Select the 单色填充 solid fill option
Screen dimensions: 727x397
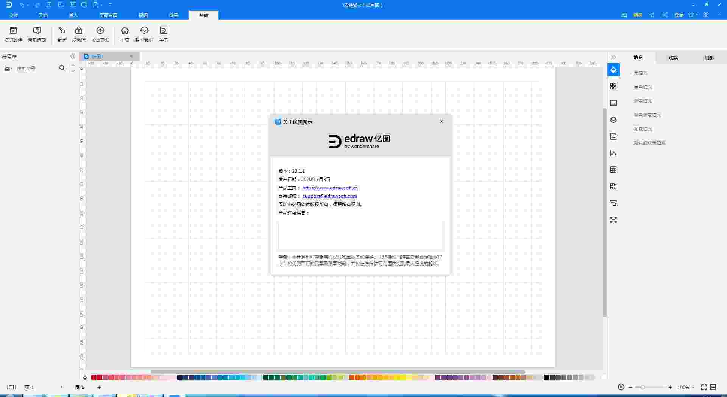643,87
